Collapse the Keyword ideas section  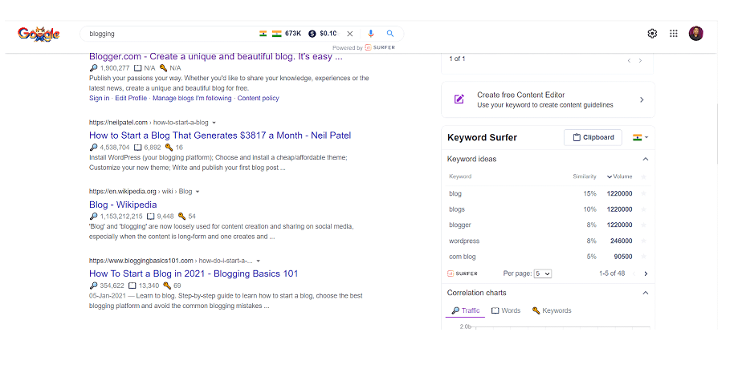645,160
